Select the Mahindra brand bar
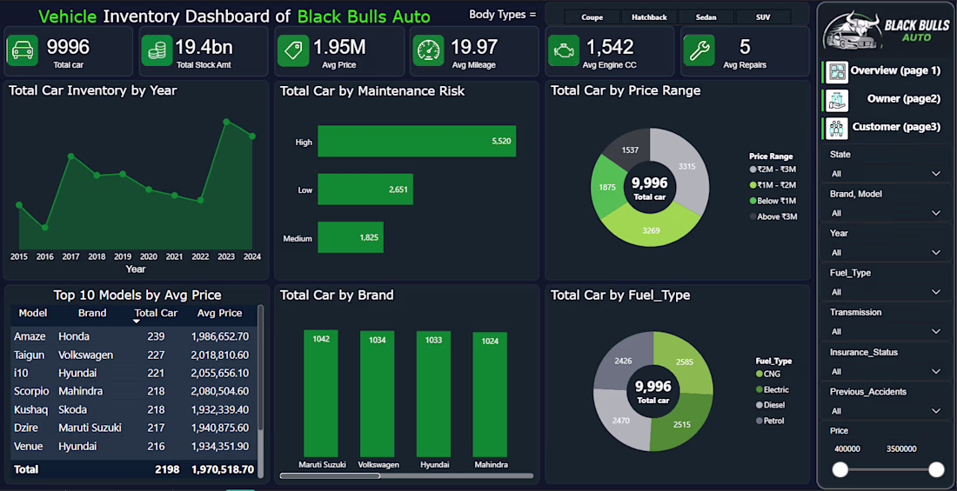957x491 pixels. pos(490,395)
